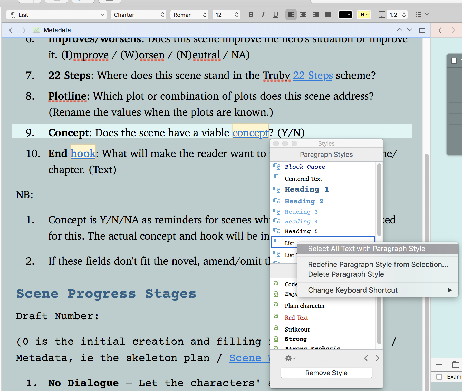Show previous styles panel page

click(366, 358)
